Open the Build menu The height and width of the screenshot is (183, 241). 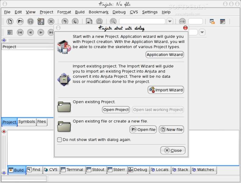click(x=80, y=12)
